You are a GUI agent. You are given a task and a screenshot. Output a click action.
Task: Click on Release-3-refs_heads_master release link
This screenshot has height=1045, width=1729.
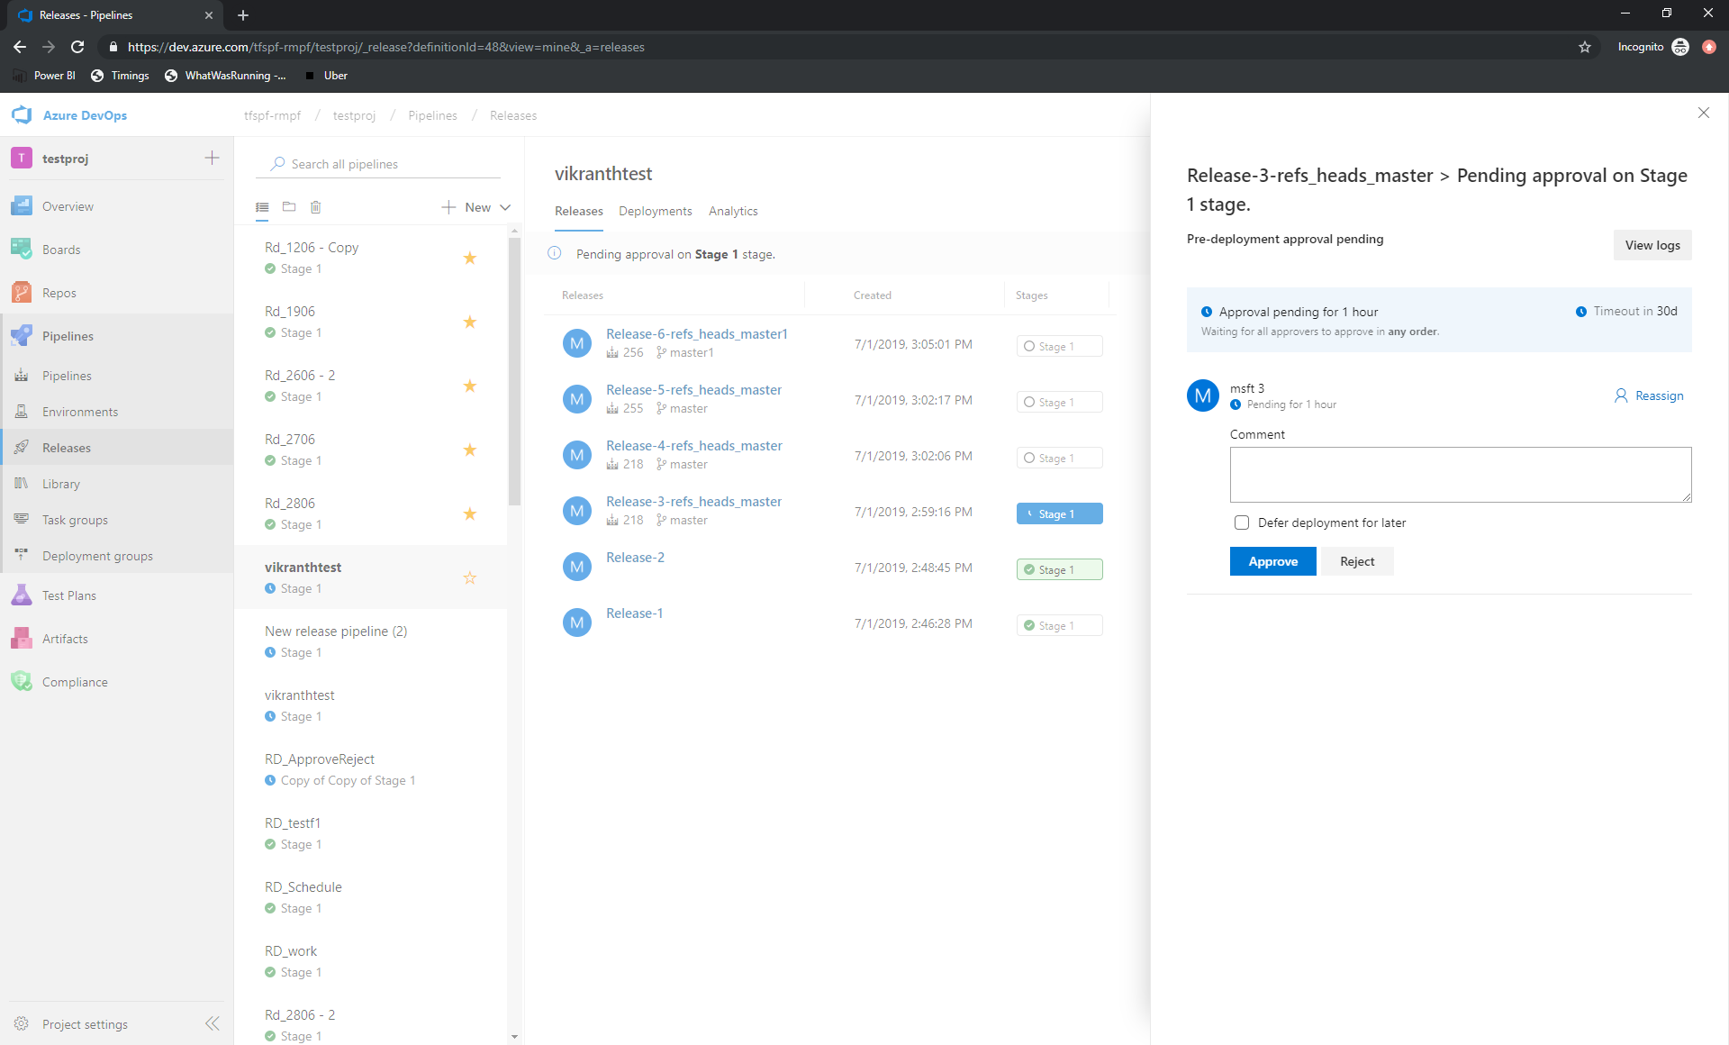tap(693, 500)
